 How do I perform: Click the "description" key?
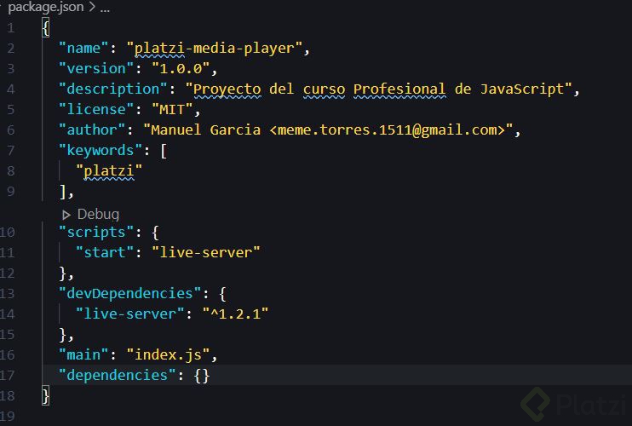point(112,89)
